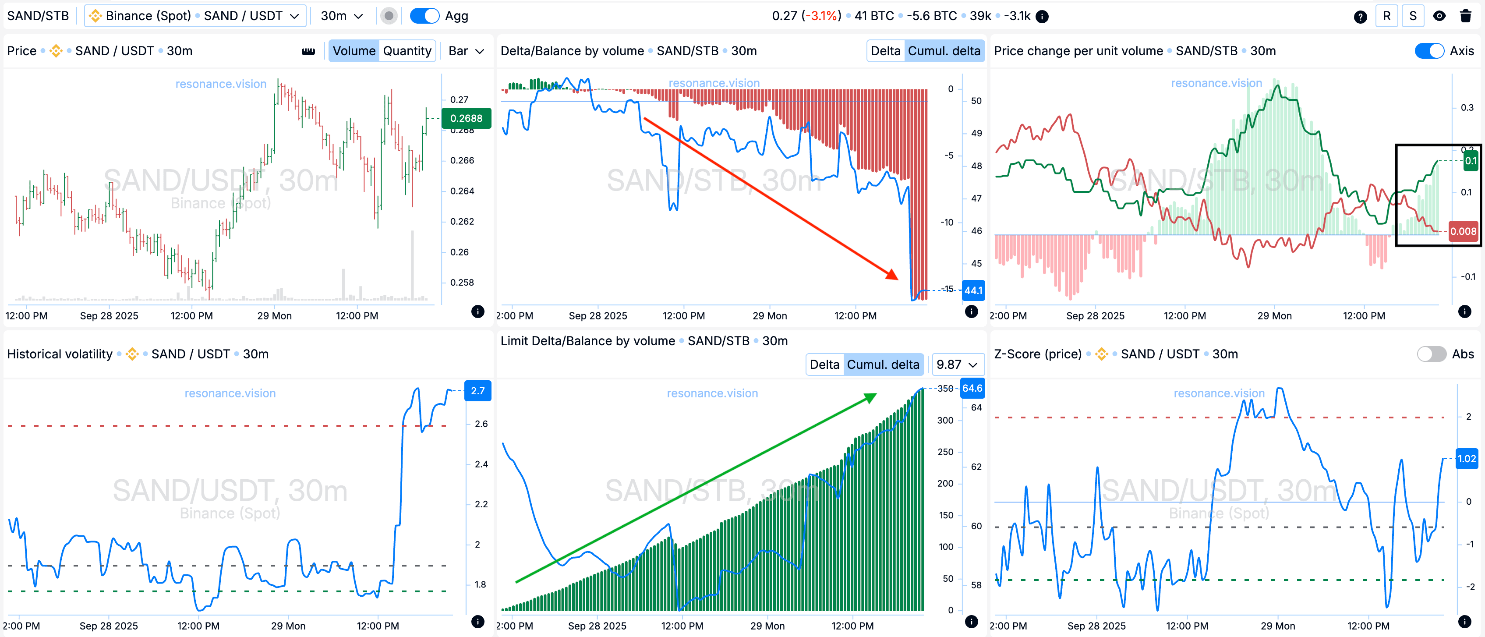Click the record circle icon next to the 30m selector
Screen dimensions: 1485x637
[x=389, y=16]
